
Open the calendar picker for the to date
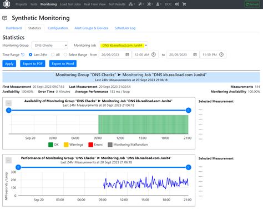(195, 54)
